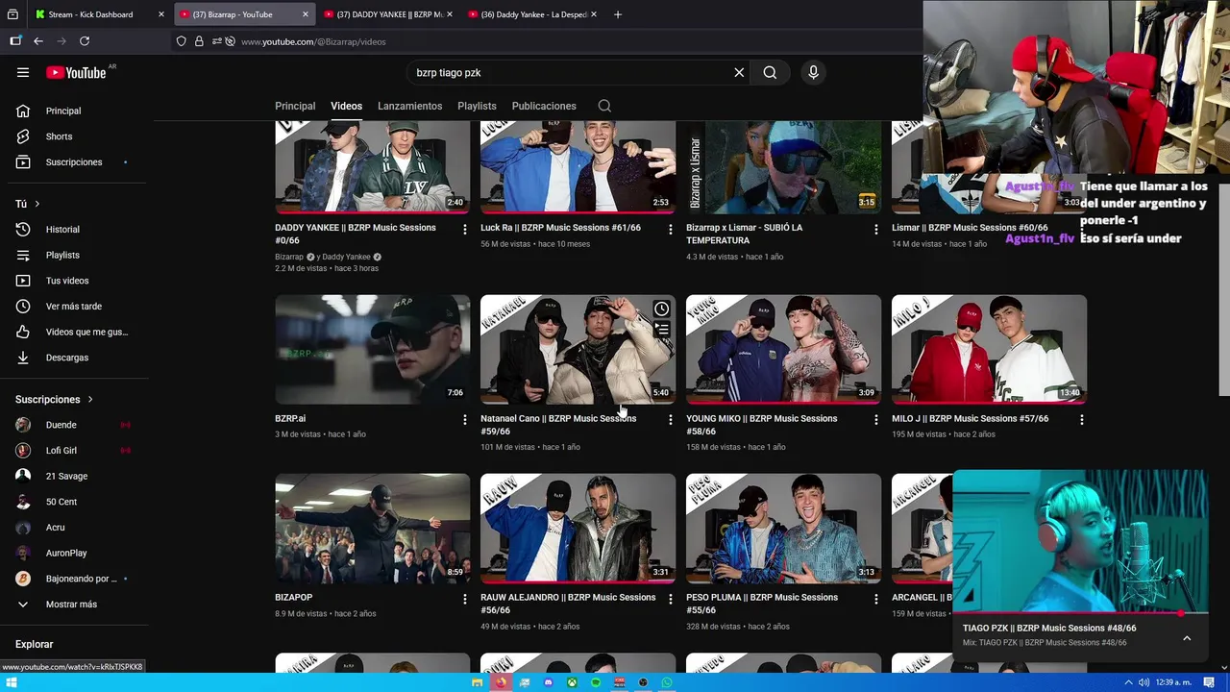
Task: Open options menu for SUBIÓ LA TEMPERATURA video
Action: click(875, 229)
